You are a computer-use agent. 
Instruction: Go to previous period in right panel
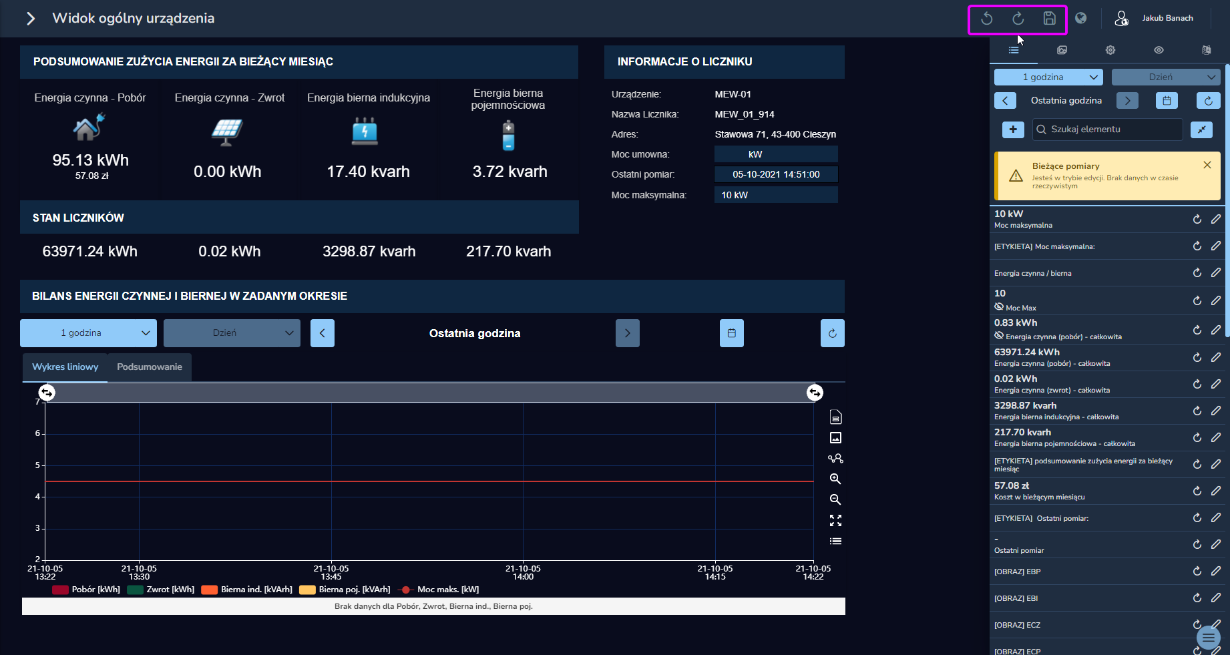coord(1005,101)
